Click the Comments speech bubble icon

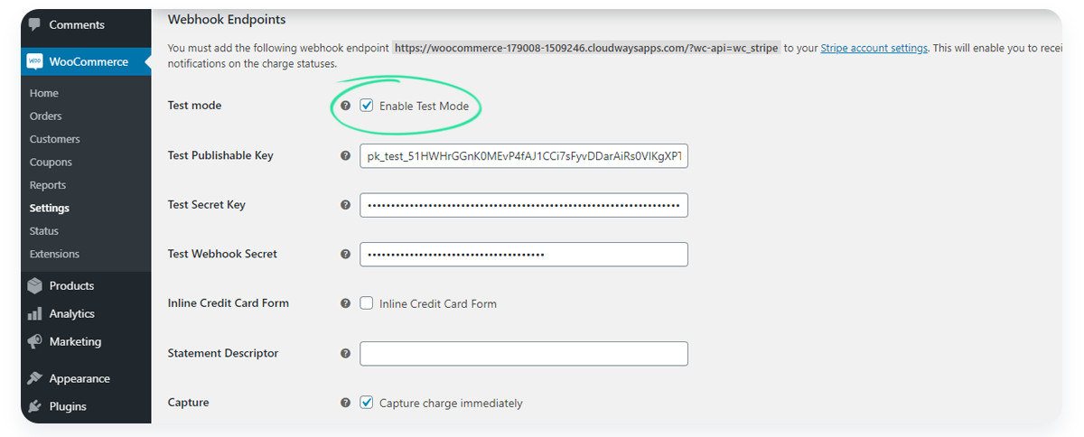[x=35, y=24]
